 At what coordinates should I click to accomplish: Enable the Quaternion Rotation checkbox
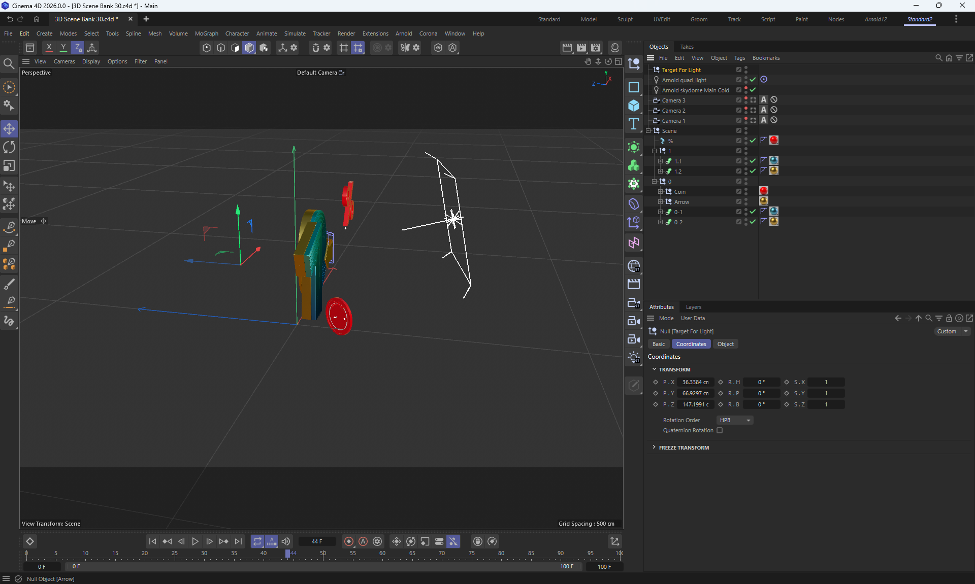coord(720,430)
